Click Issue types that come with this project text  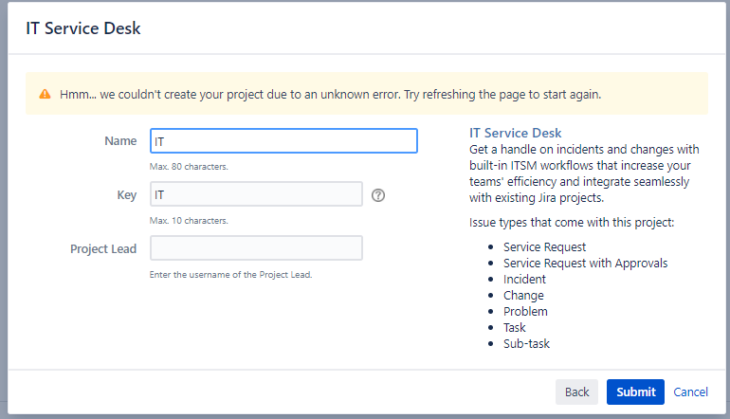tap(572, 223)
